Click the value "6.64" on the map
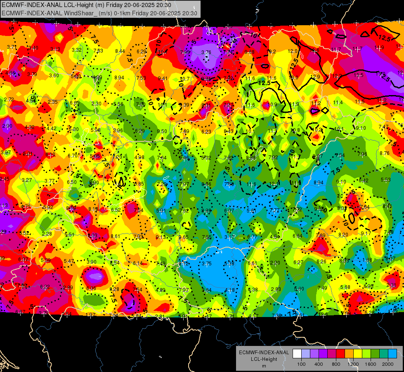This screenshot has height=372, width=404. [298, 236]
